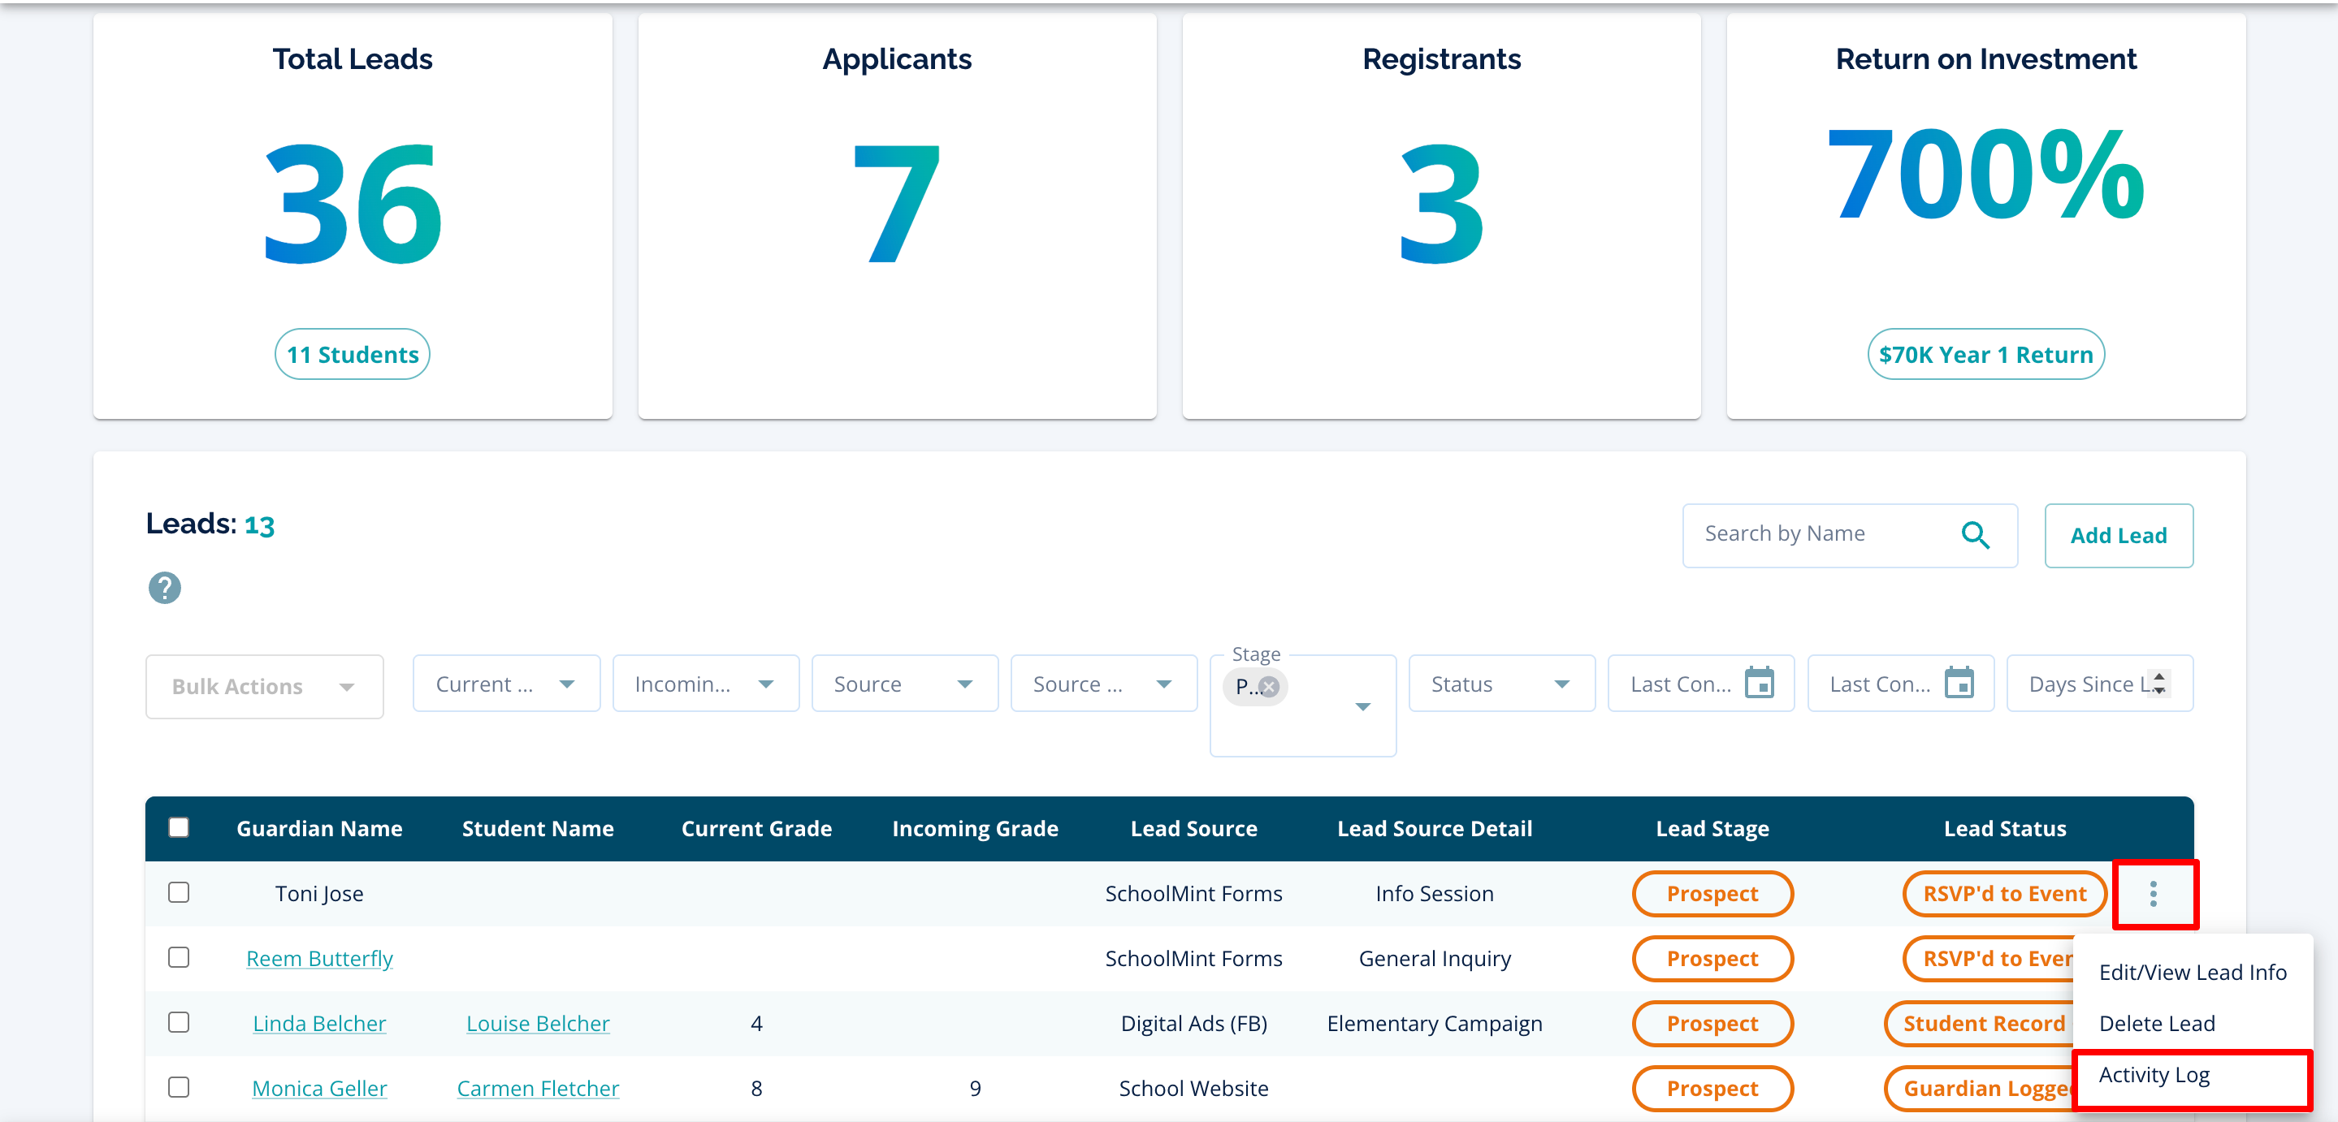The width and height of the screenshot is (2338, 1122).
Task: Click the help question mark icon
Action: click(x=164, y=588)
